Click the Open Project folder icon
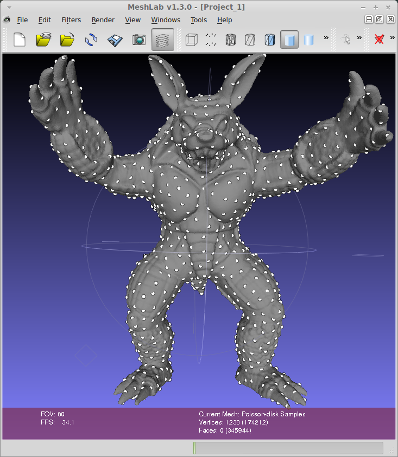The width and height of the screenshot is (398, 457). (43, 40)
